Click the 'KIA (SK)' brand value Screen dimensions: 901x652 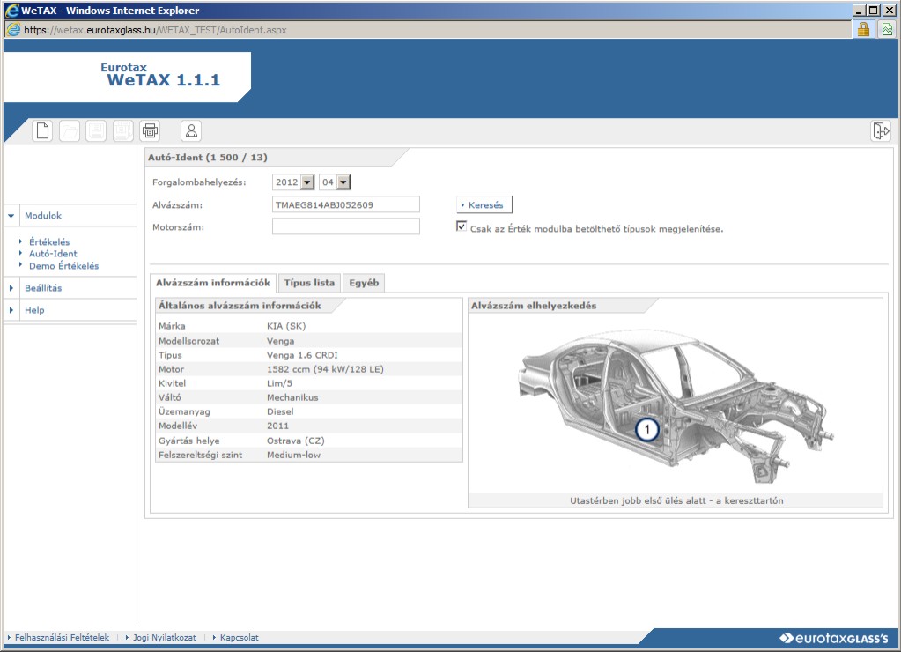pos(286,326)
